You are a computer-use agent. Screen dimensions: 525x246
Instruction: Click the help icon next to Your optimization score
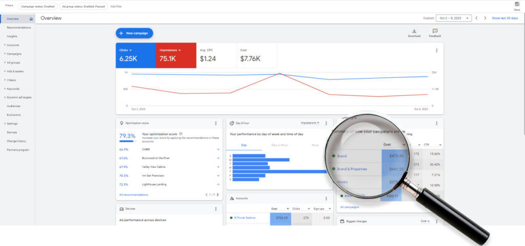coord(180,134)
